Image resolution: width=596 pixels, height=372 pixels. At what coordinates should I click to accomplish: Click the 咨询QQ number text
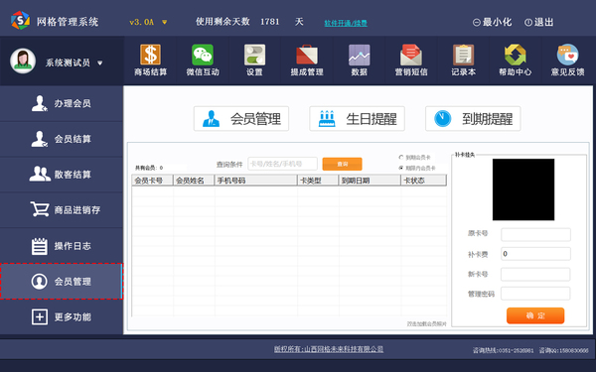[x=563, y=350]
